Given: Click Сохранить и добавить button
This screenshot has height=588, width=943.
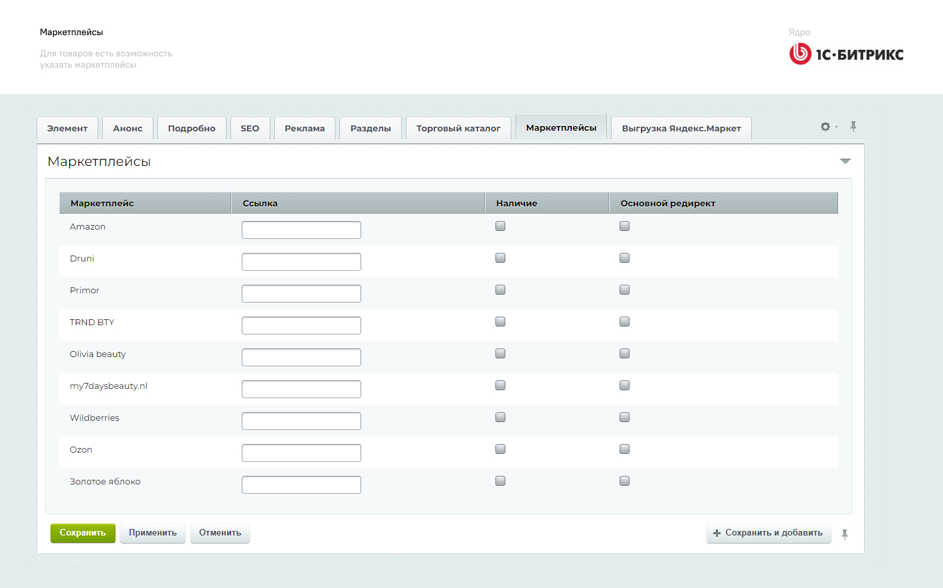Looking at the screenshot, I should [768, 533].
